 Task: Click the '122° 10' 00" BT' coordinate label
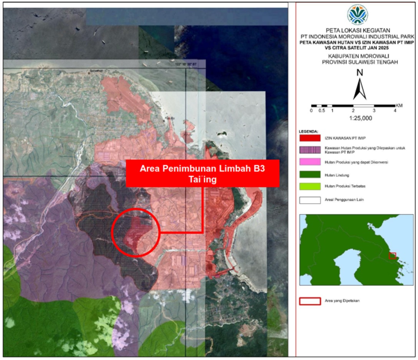186,64
